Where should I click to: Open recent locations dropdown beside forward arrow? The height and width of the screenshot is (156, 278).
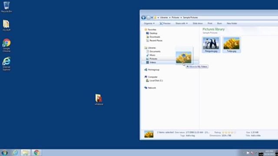tap(152, 18)
